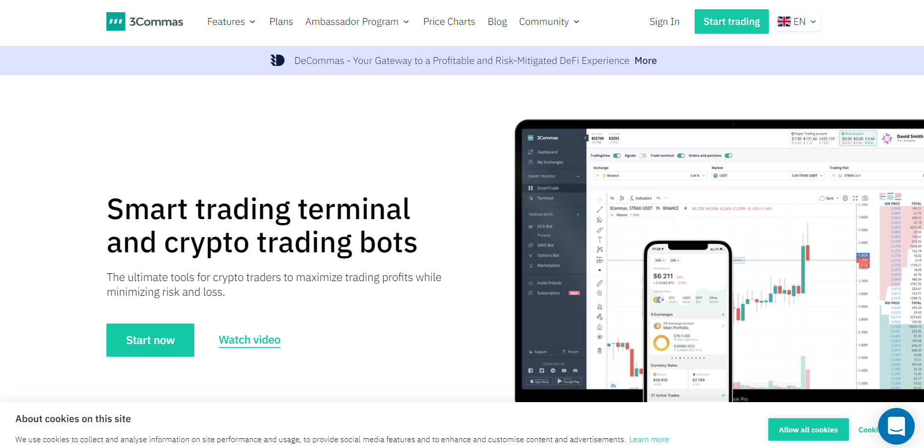Click the zoom-in magnifier tool in chart

click(599, 293)
